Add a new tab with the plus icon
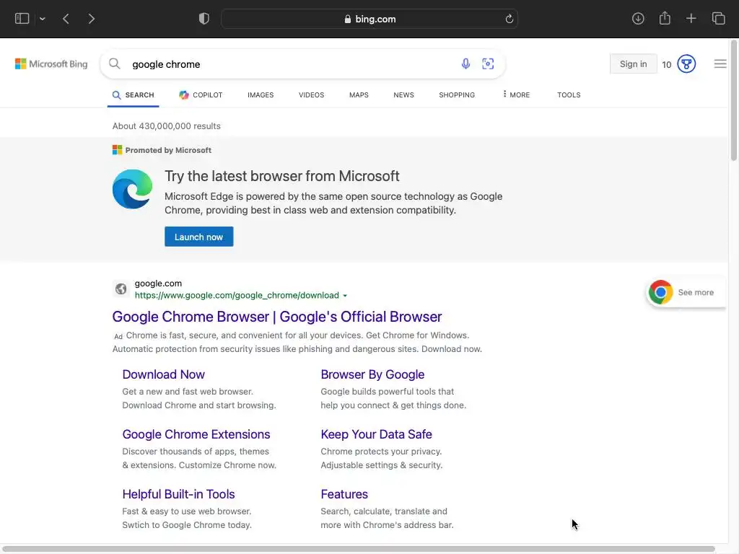This screenshot has width=739, height=554. point(691,18)
